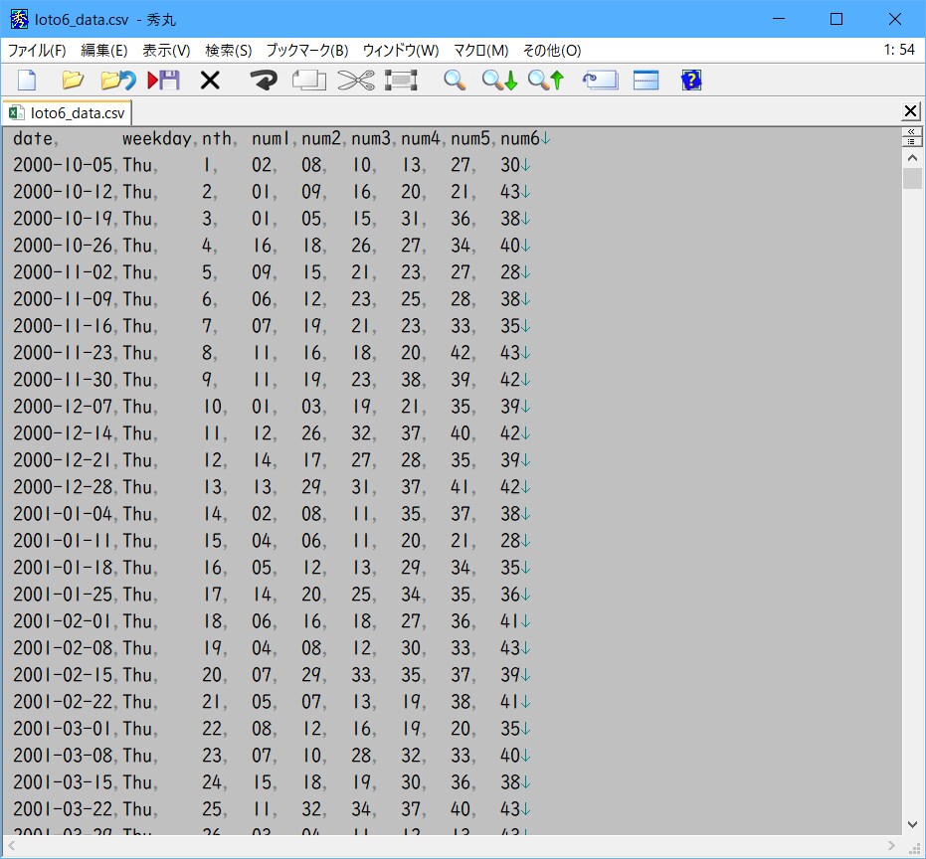The image size is (926, 859).
Task: Open the その他(O) menu
Action: 552,51
